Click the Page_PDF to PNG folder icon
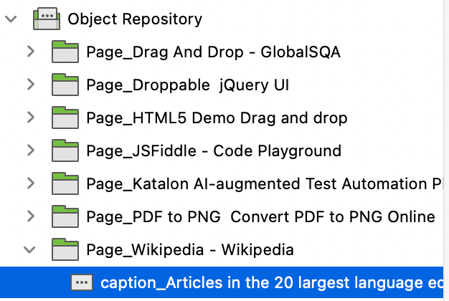The image size is (449, 301). [65, 216]
